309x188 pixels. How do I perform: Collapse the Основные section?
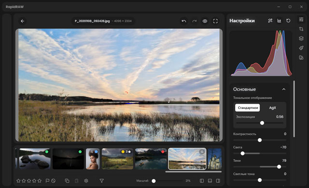pyautogui.click(x=284, y=89)
